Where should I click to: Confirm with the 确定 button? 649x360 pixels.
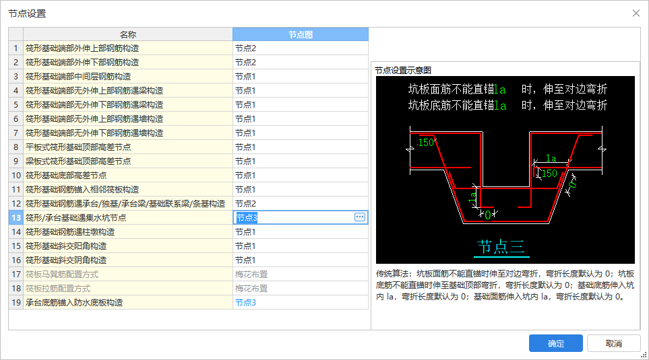pos(555,343)
